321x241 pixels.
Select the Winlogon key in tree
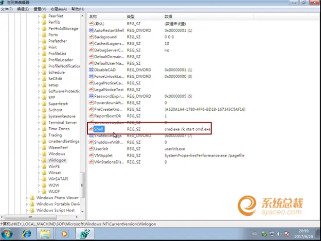click(57, 160)
